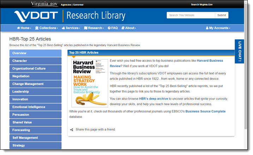
Task: Open the HBR's deep archive link
Action: pos(153,99)
